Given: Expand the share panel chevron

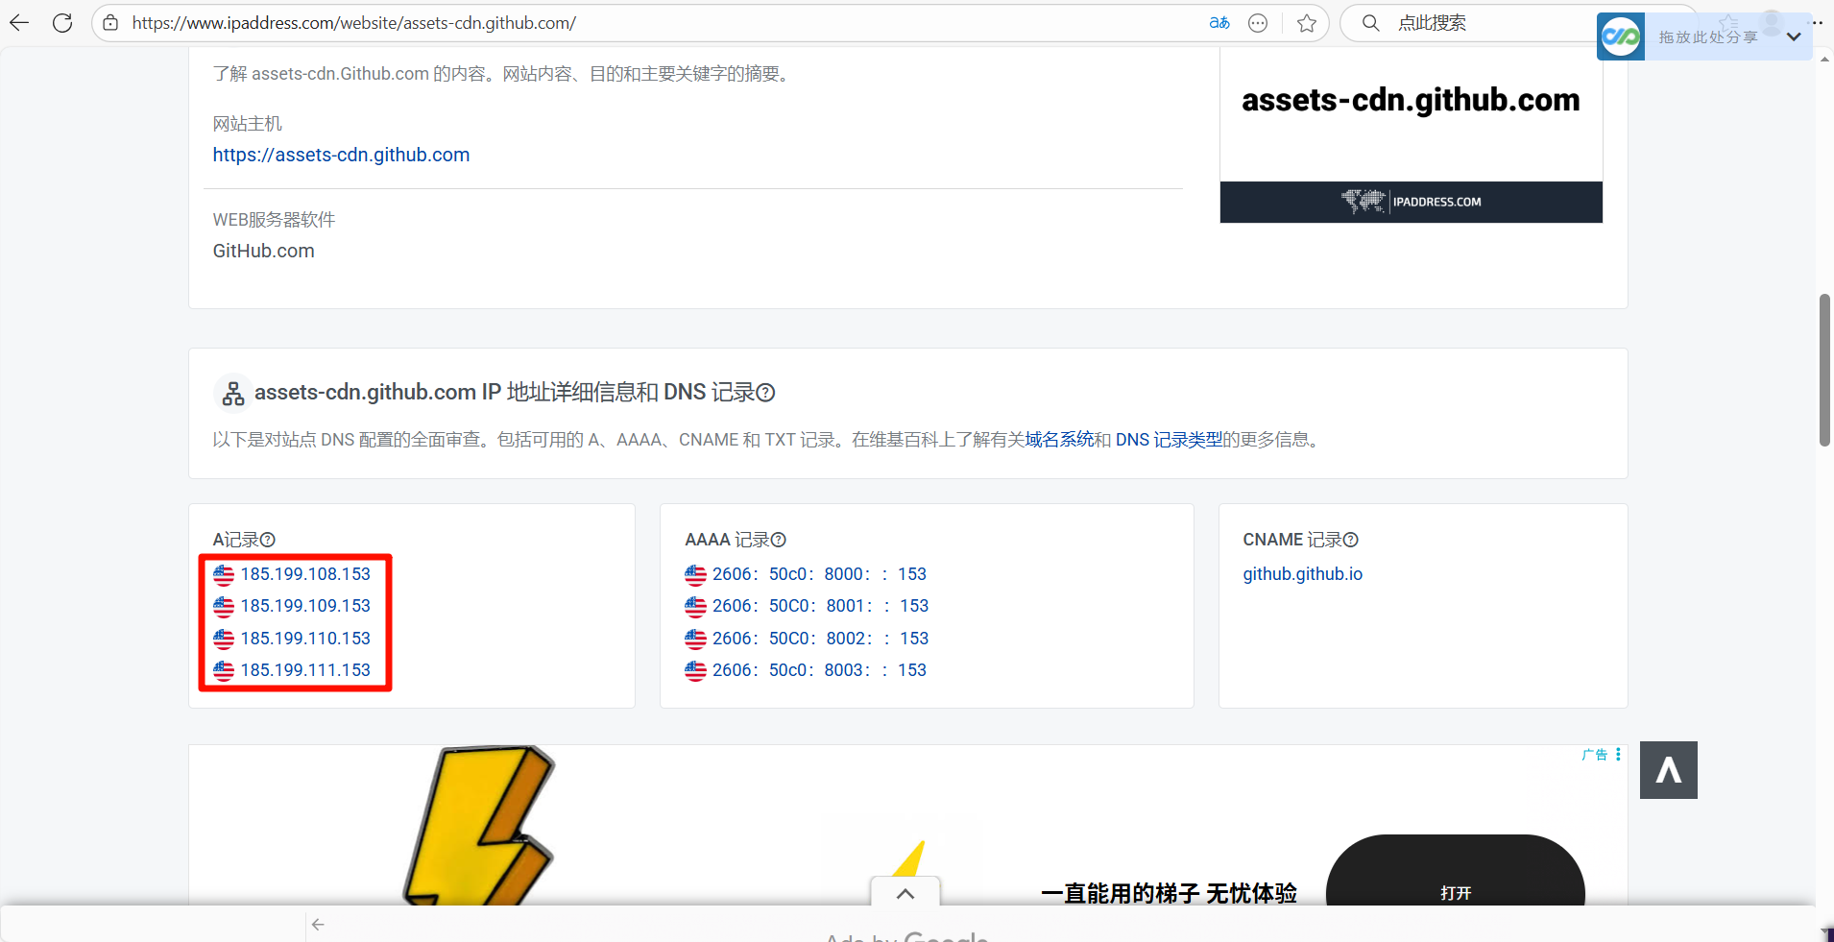Looking at the screenshot, I should point(1794,36).
